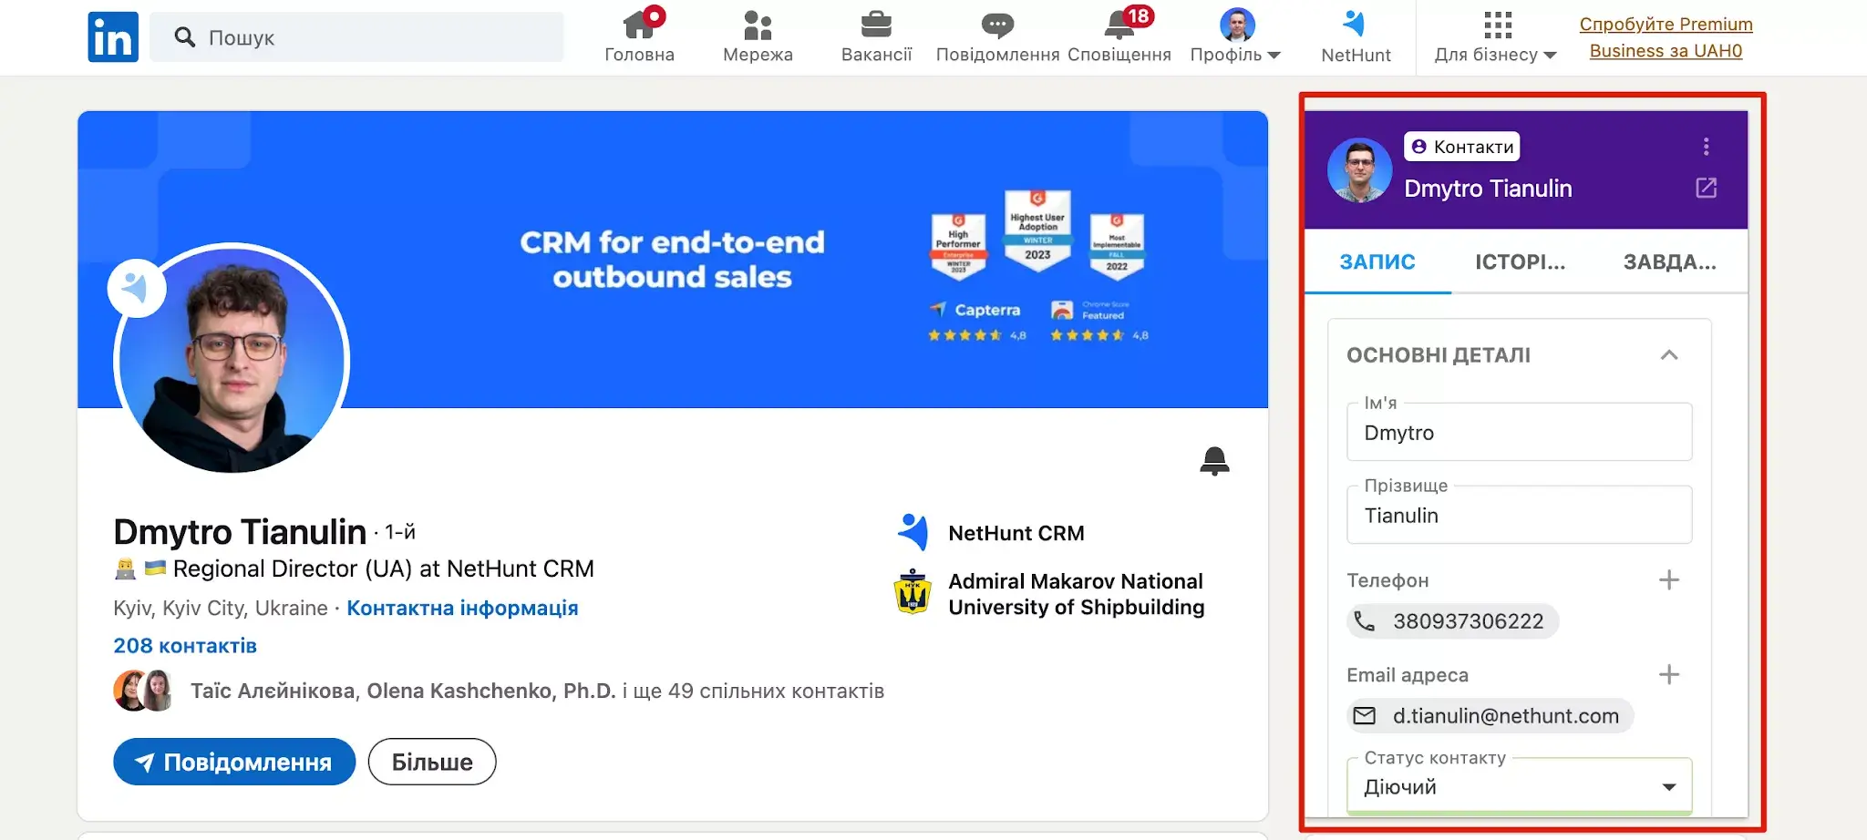Screen dimensions: 1867x840
Task: Click the Контакти folder chip
Action: [x=1462, y=147]
